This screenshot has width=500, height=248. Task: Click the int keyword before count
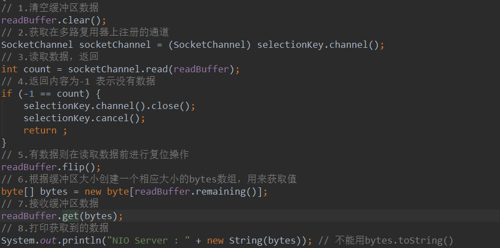click(9, 69)
